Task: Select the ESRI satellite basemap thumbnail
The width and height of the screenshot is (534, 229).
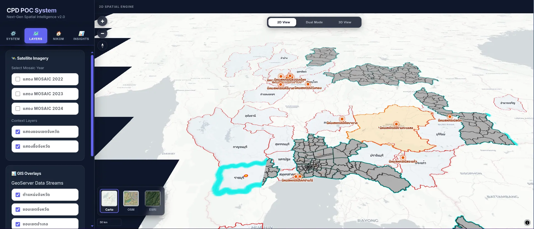Action: click(153, 201)
